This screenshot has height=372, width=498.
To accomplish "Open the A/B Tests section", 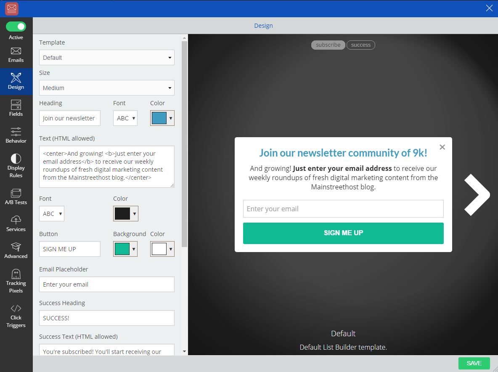I will pos(16,196).
